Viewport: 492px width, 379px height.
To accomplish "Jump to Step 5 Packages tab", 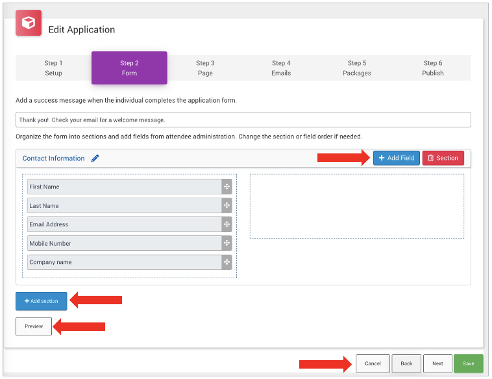I will click(357, 68).
